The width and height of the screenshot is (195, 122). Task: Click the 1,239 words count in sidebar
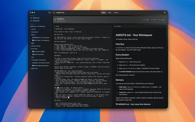36,21
